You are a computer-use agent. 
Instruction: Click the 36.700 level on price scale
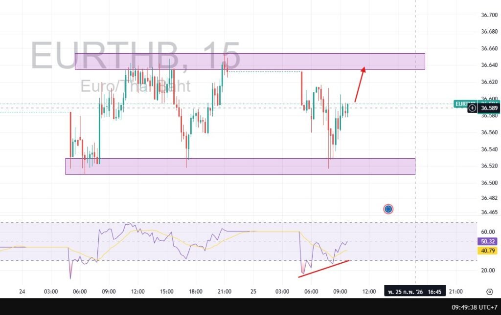pos(489,15)
